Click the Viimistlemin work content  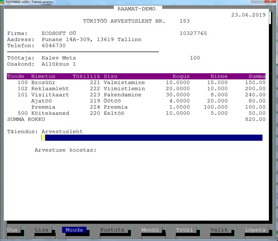(124, 89)
